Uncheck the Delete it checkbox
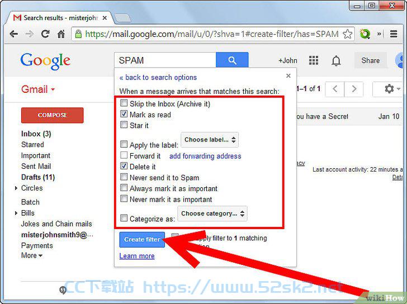 point(124,166)
